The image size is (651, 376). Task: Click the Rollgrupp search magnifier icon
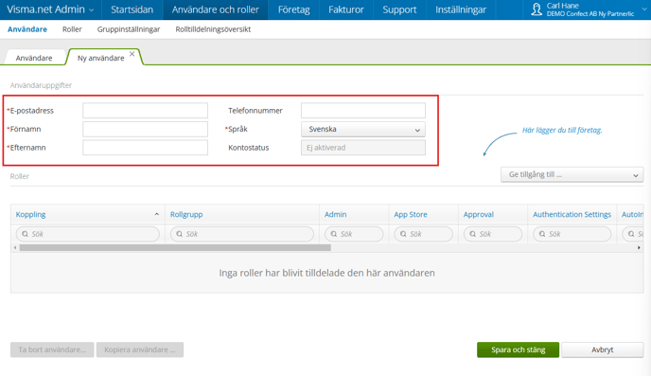tap(180, 234)
